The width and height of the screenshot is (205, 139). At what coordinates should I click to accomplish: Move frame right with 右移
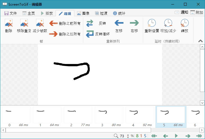[x=134, y=26]
